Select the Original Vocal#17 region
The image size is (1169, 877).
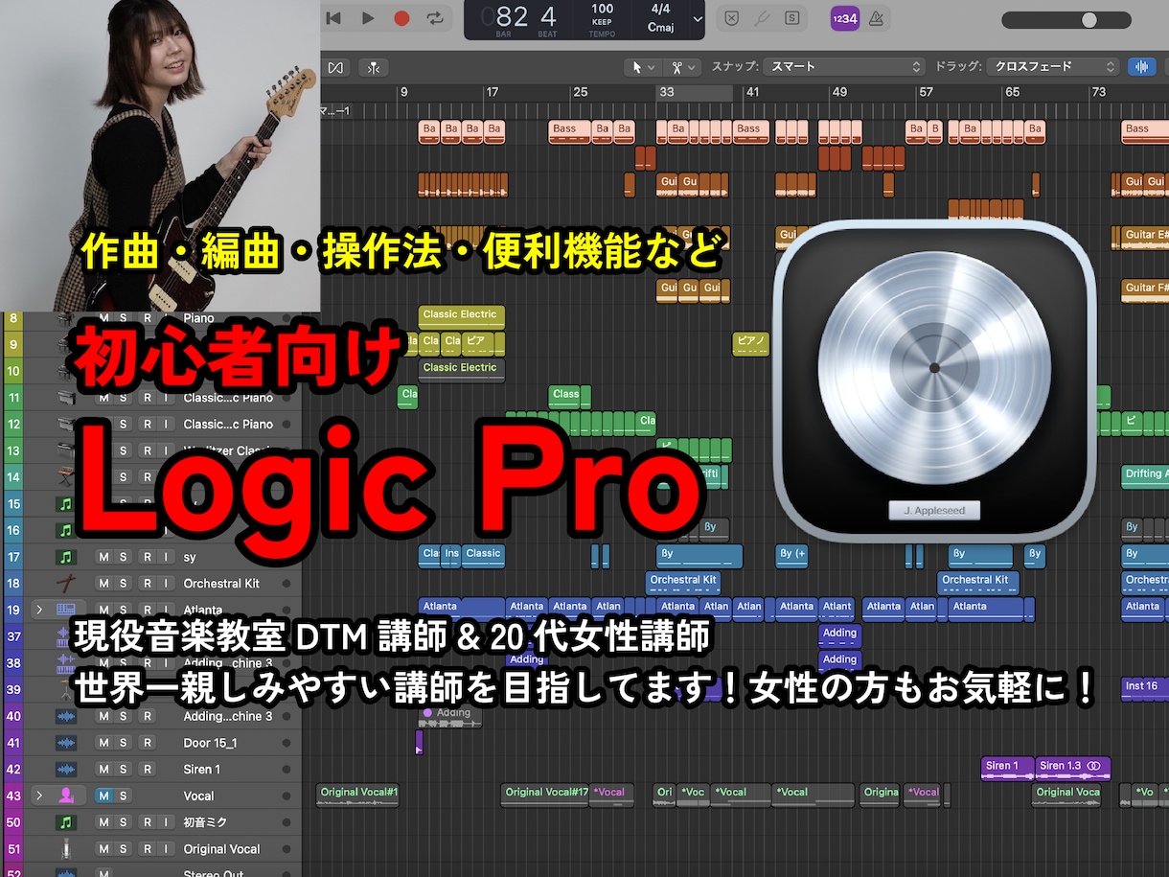pyautogui.click(x=545, y=795)
